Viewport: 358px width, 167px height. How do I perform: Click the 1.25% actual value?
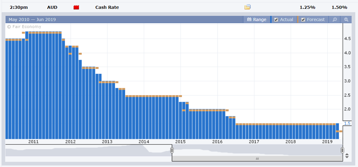(x=307, y=7)
